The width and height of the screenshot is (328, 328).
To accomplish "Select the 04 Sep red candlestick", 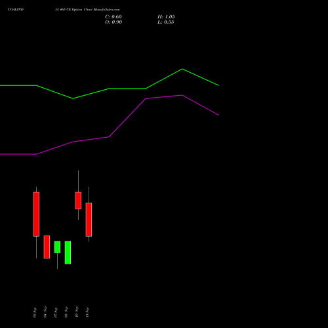I will (x=47, y=247).
